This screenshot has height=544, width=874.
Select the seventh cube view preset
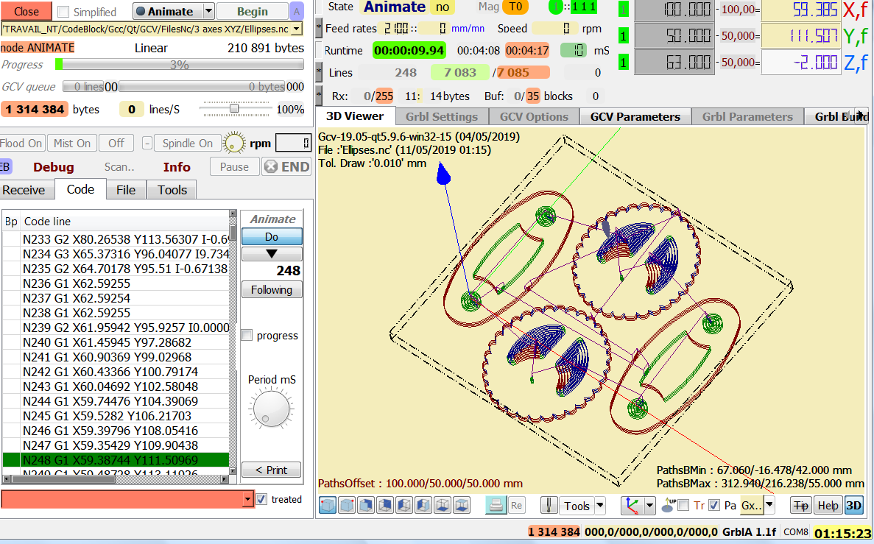click(x=443, y=506)
